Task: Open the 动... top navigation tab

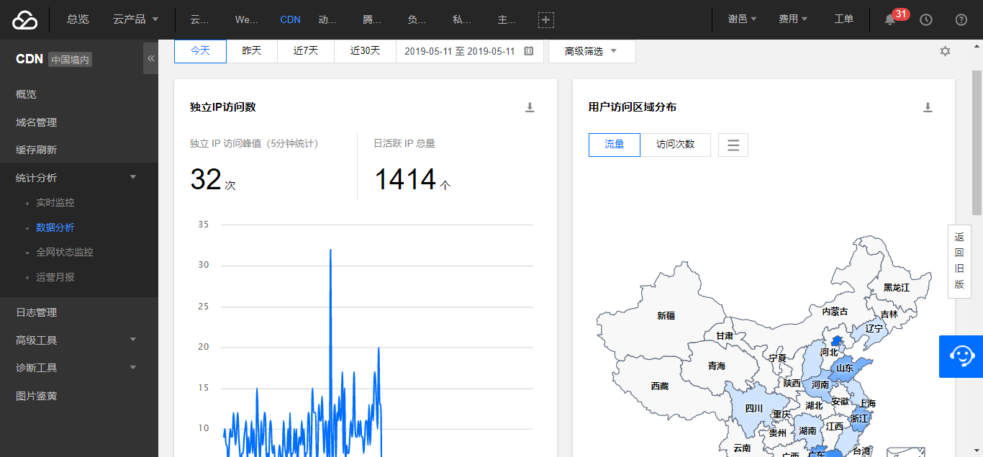Action: [327, 19]
